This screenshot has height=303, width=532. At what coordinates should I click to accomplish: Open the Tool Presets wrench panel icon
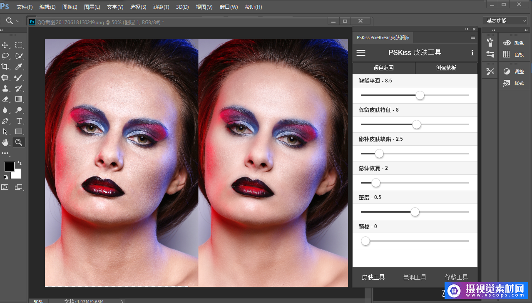(x=490, y=72)
